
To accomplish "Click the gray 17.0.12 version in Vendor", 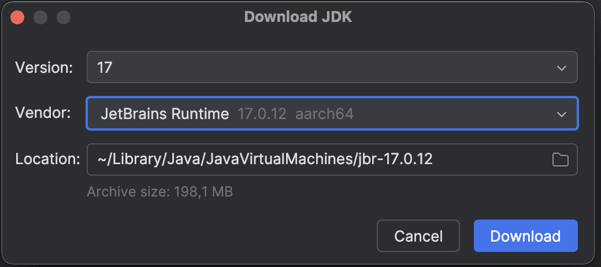I will point(262,114).
